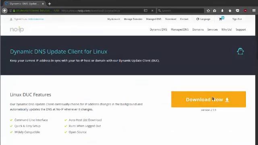Select the Dynamic DNS Update browser tab

pos(24,4)
